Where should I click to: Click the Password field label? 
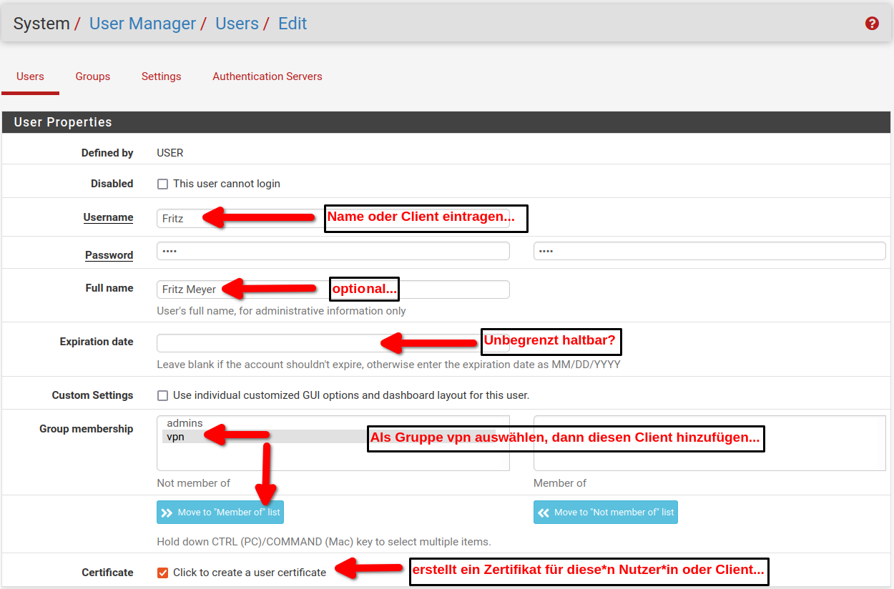109,255
